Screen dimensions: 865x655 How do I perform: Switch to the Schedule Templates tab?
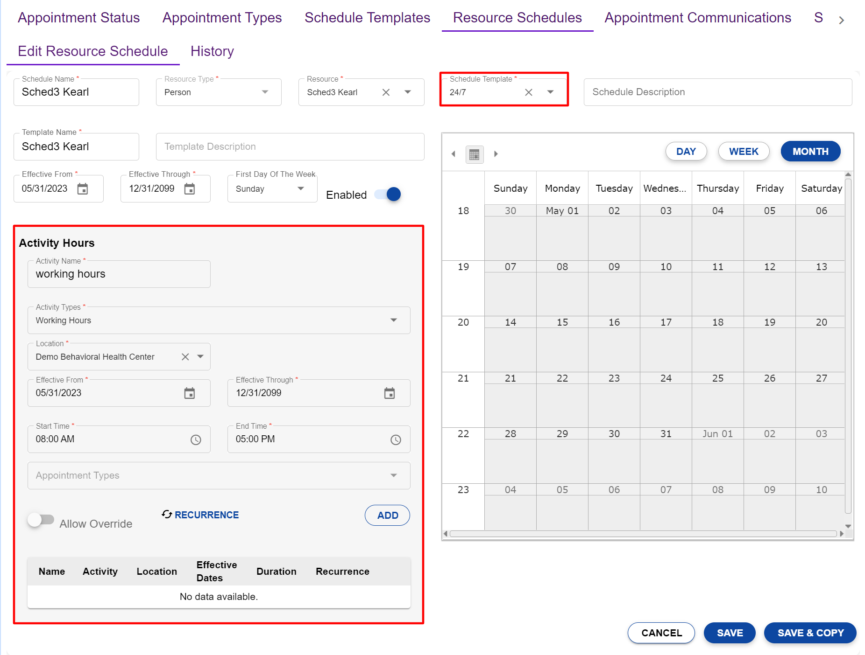(x=367, y=18)
